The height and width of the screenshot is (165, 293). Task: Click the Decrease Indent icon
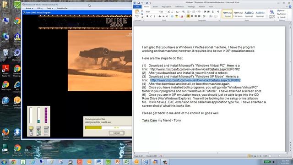coord(205,12)
